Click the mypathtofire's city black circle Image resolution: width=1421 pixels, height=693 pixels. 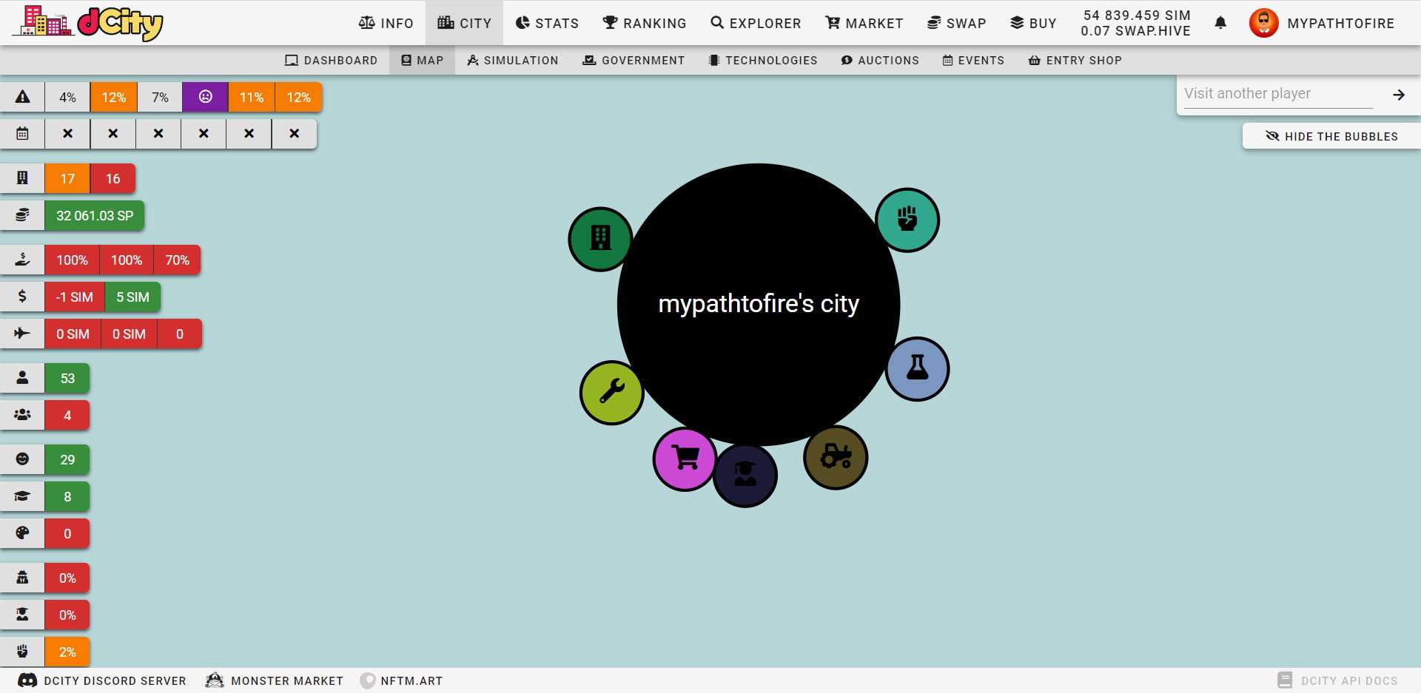pyautogui.click(x=759, y=304)
